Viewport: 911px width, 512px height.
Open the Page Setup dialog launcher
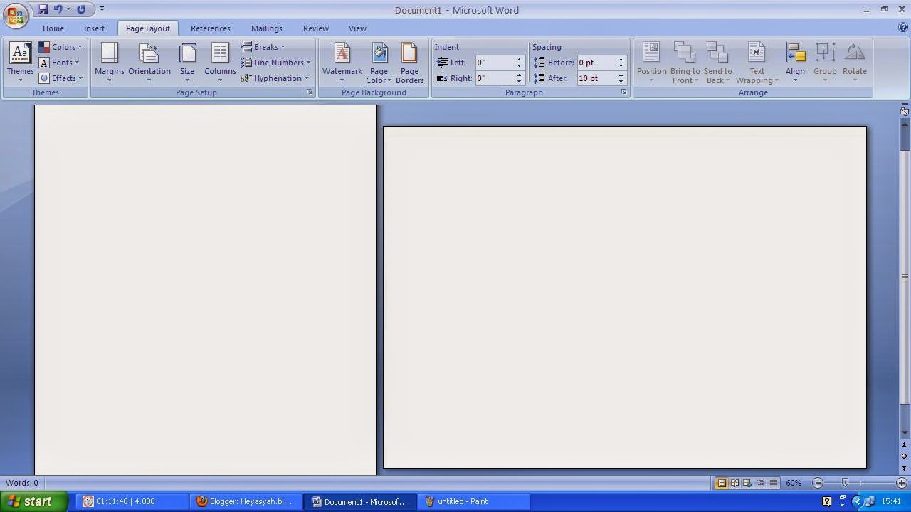click(309, 92)
